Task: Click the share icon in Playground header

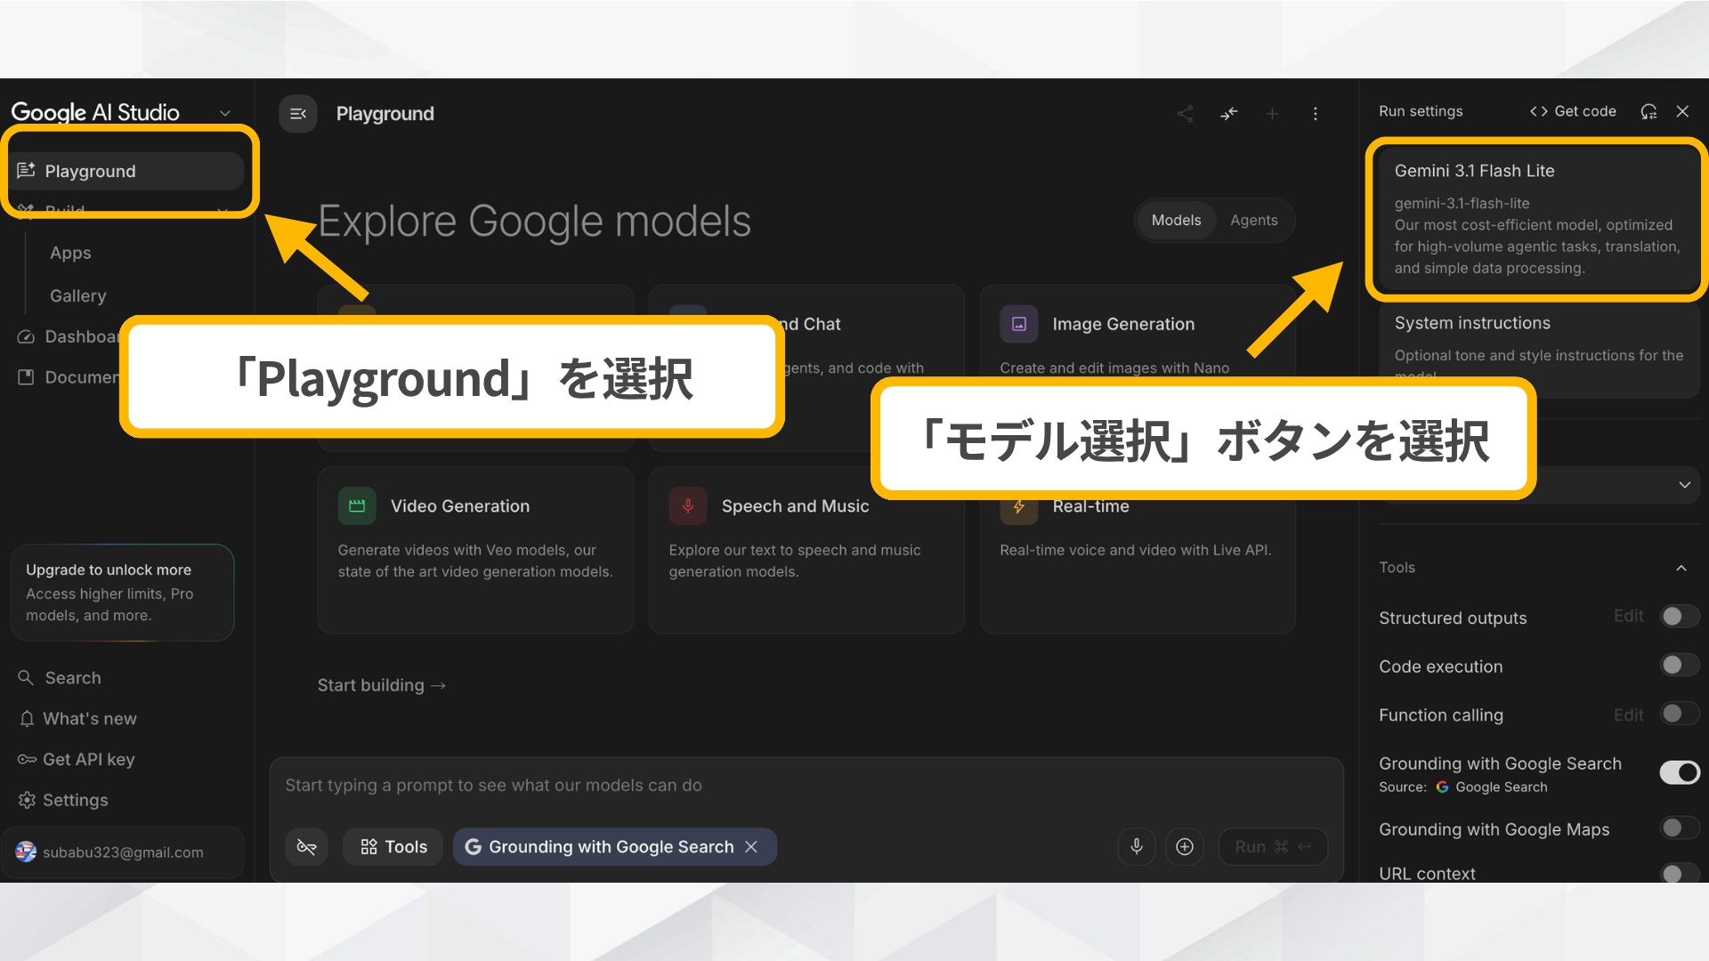Action: pos(1185,114)
